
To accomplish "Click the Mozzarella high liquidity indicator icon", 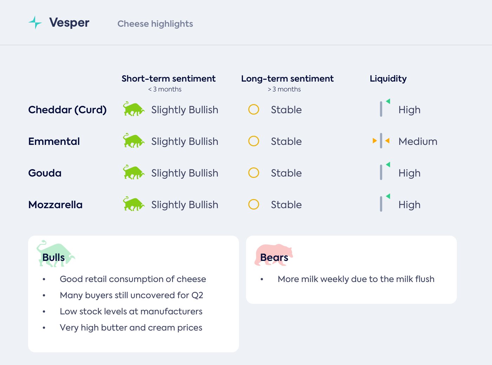I will [384, 203].
